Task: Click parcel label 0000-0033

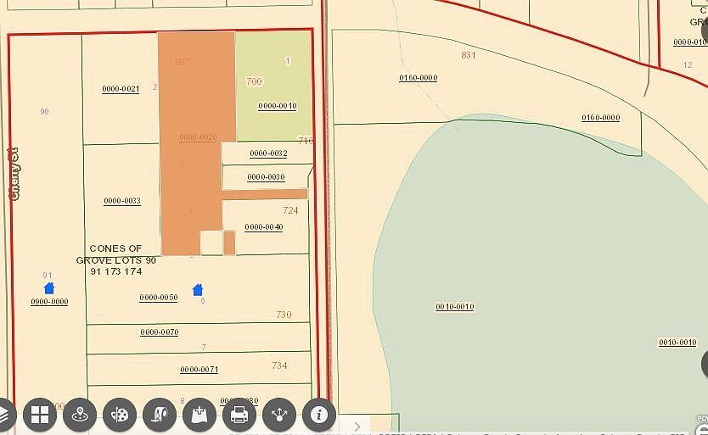Action: pyautogui.click(x=122, y=201)
